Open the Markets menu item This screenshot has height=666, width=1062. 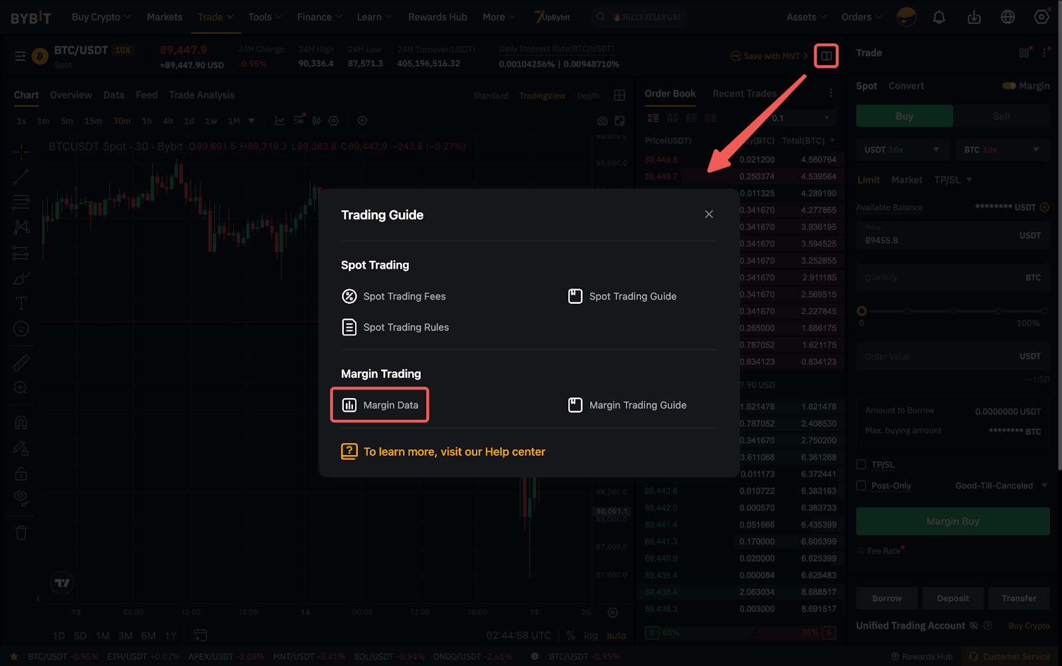coord(165,17)
